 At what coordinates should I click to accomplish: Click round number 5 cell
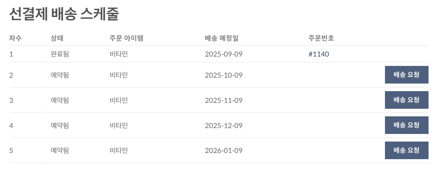11,151
